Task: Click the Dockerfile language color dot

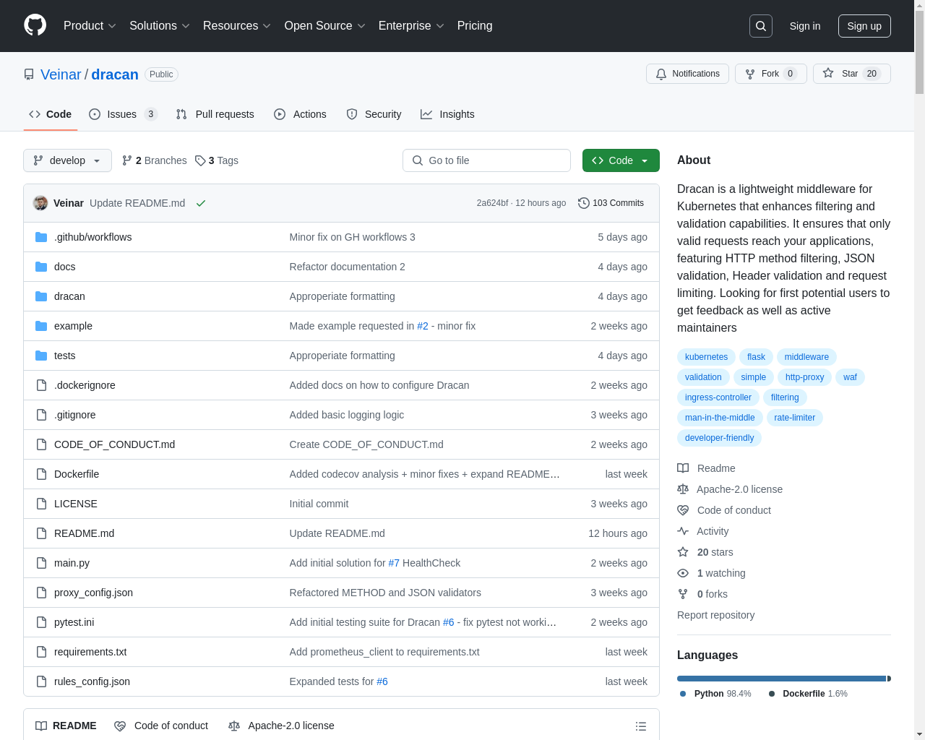Action: point(772,694)
